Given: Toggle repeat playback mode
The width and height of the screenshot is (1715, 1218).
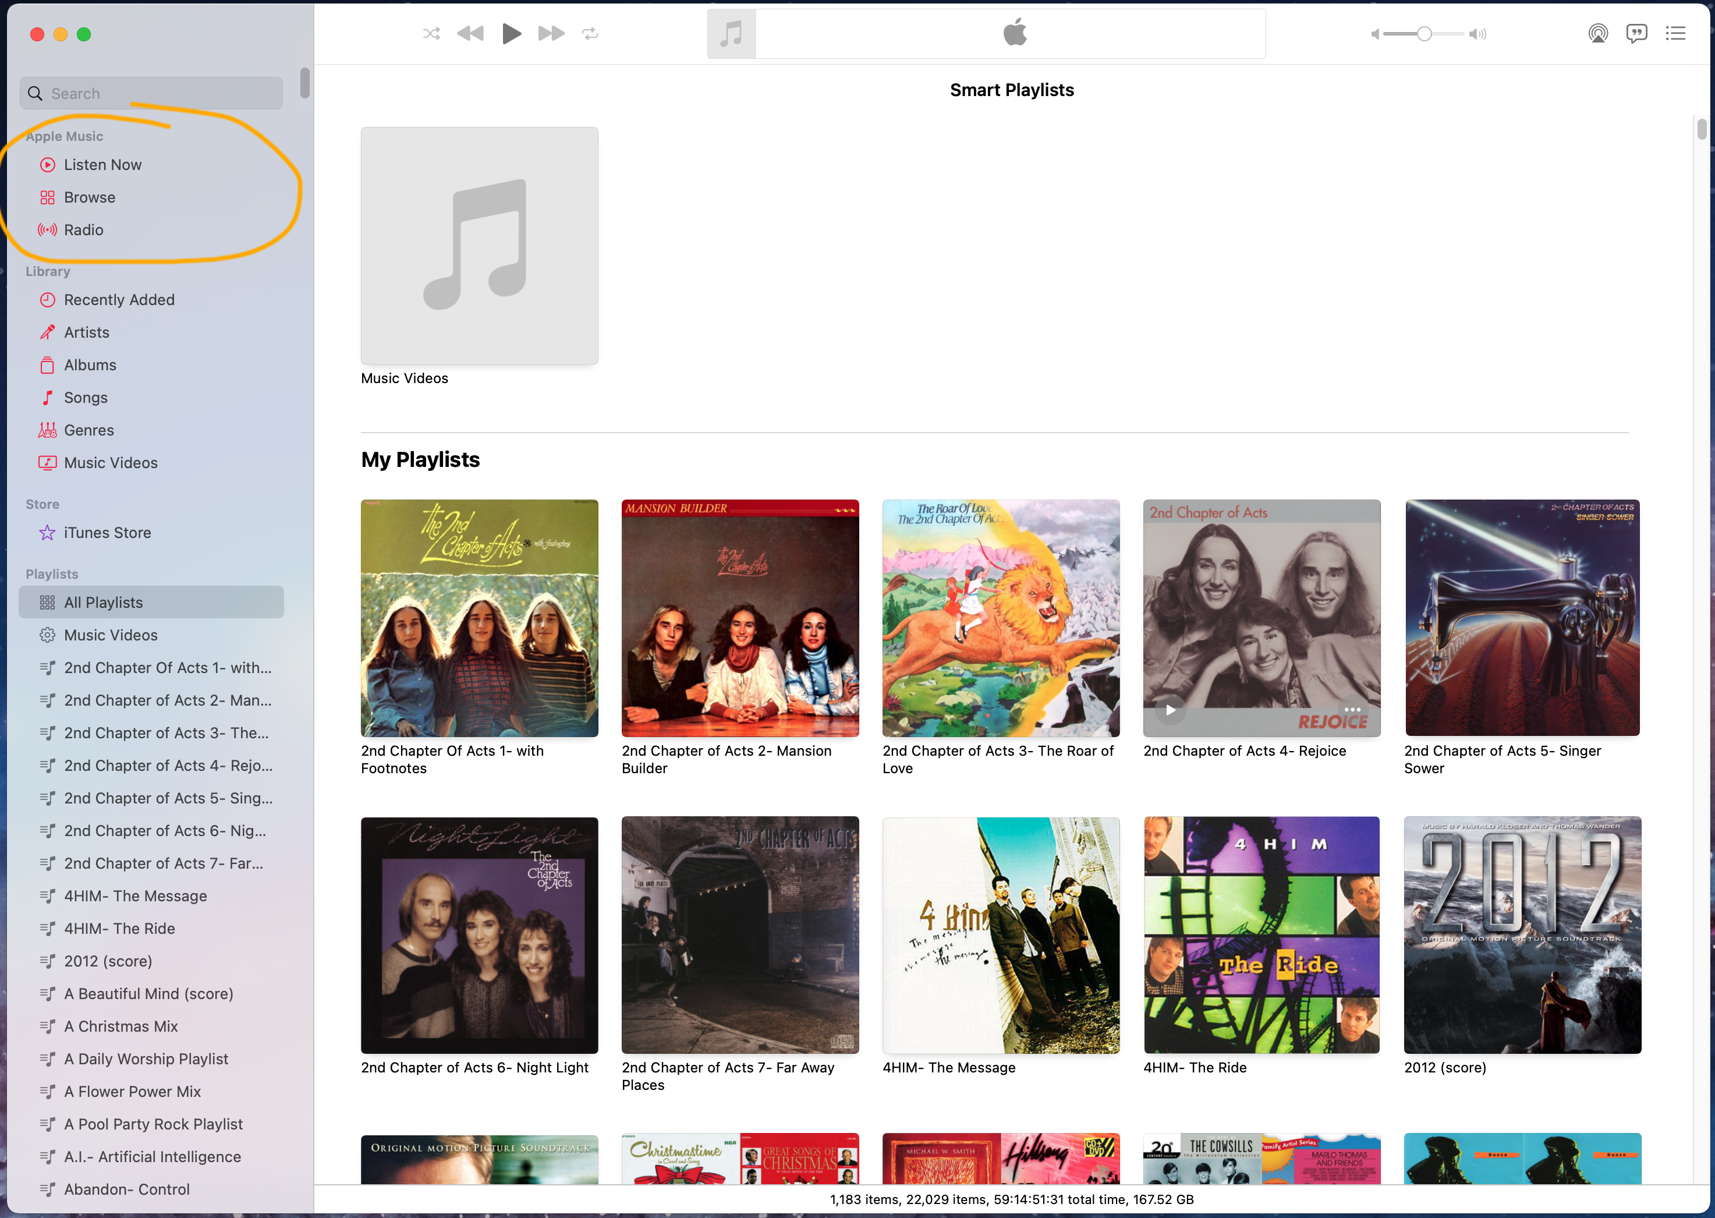Looking at the screenshot, I should click(590, 34).
